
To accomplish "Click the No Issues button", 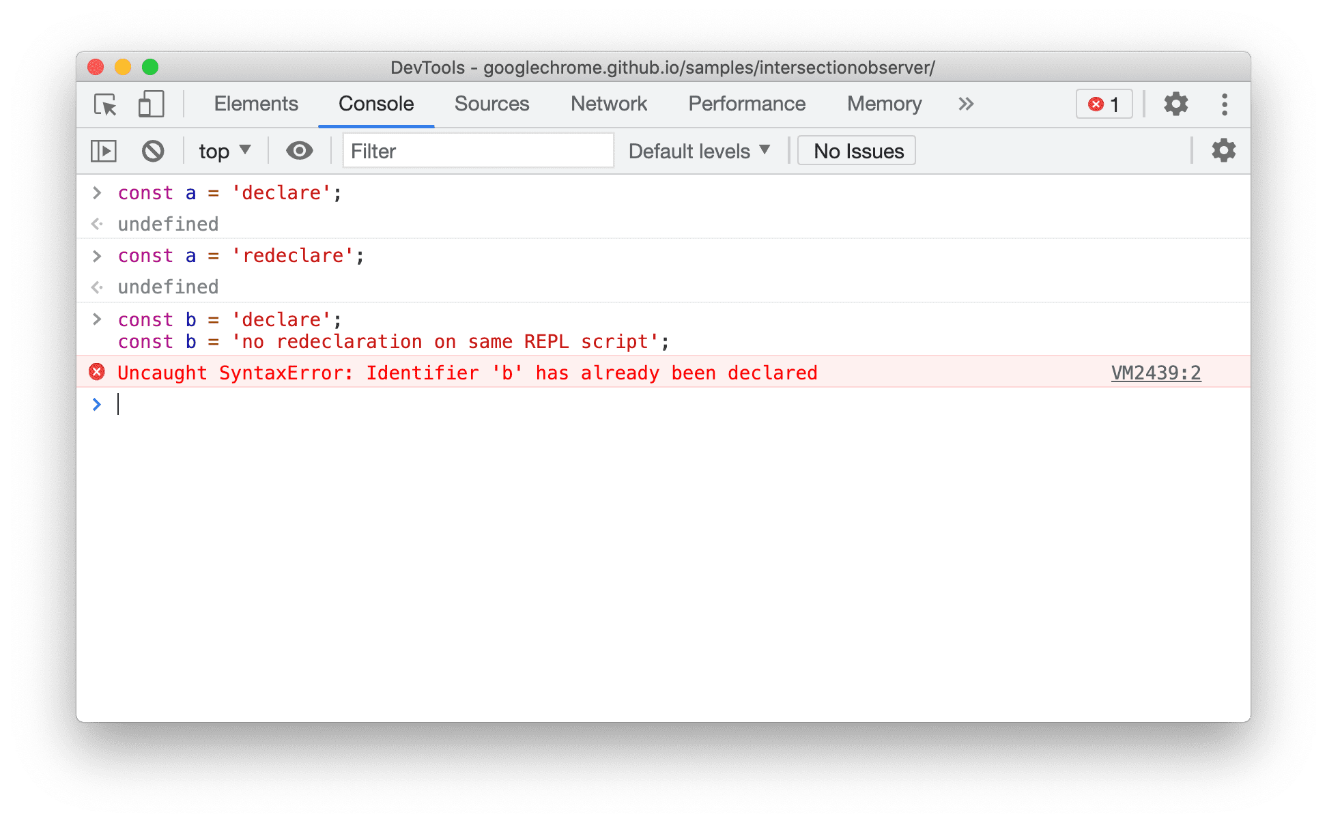I will click(859, 151).
